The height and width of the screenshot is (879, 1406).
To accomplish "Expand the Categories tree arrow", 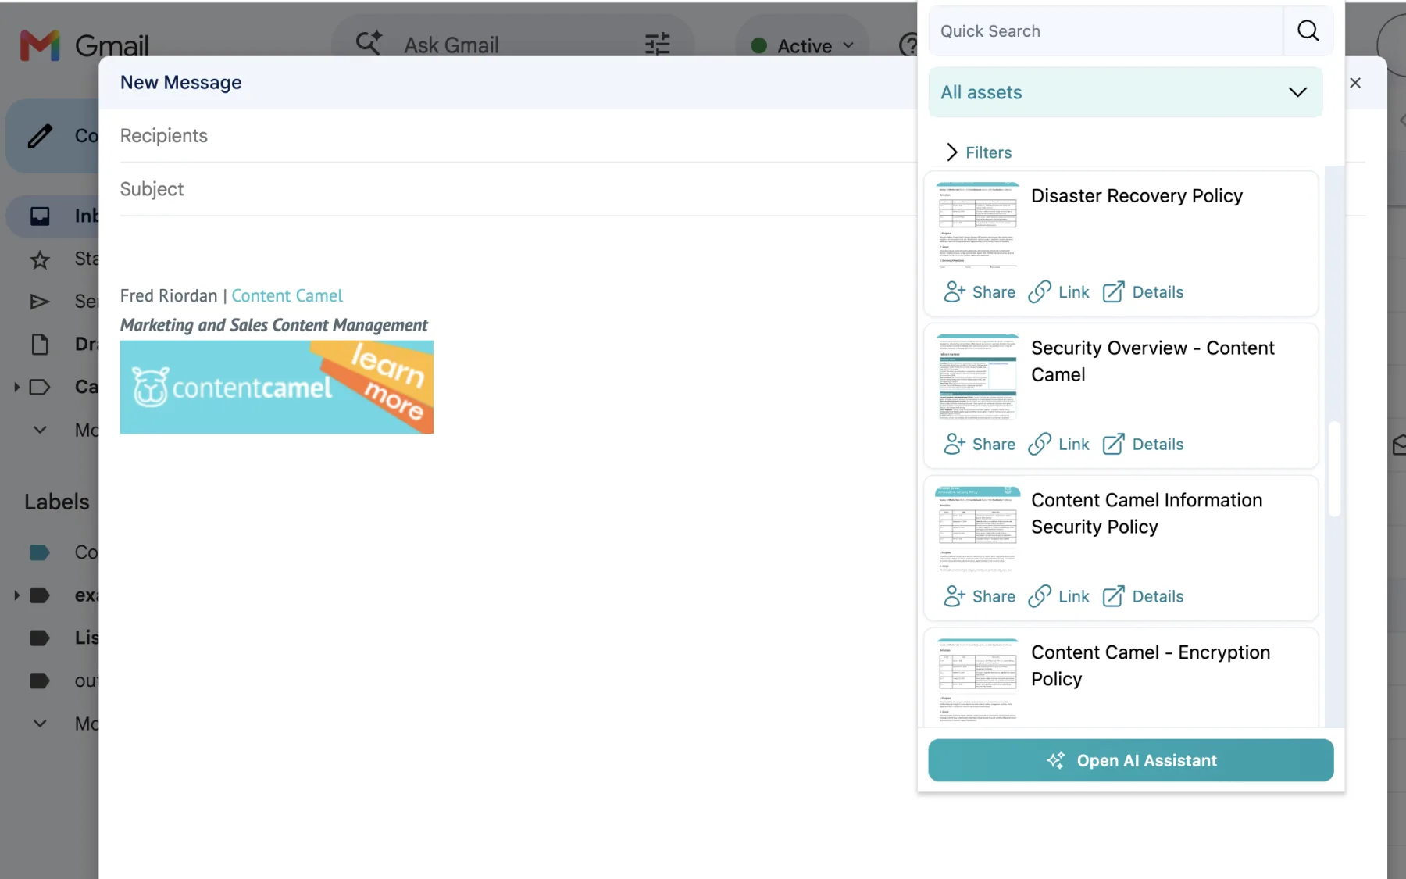I will point(16,387).
